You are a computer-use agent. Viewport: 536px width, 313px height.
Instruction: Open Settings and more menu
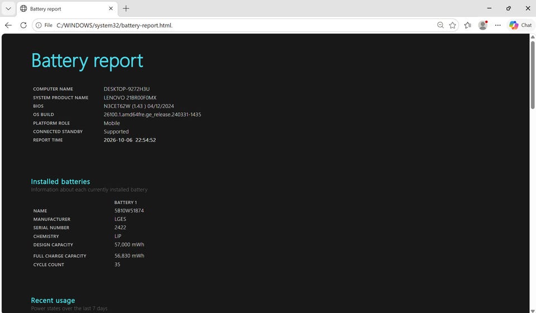(497, 25)
